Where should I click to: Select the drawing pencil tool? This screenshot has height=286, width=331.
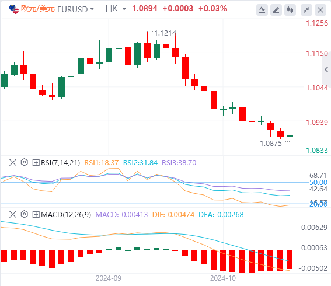(x=276, y=10)
